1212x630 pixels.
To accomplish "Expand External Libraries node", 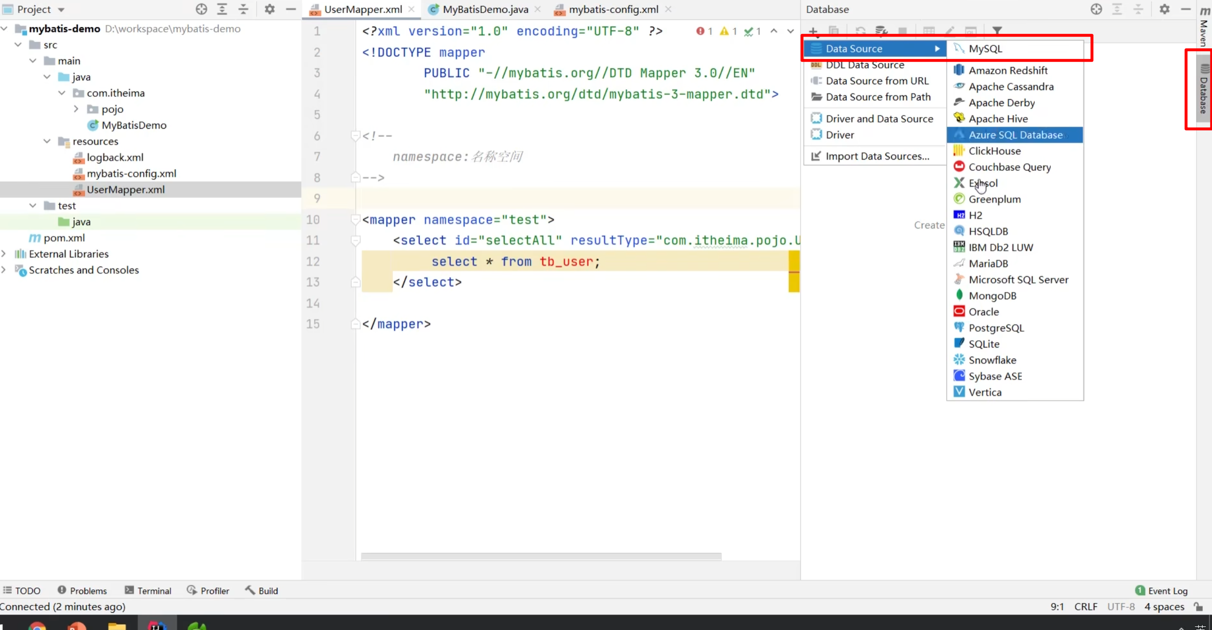I will 4,254.
